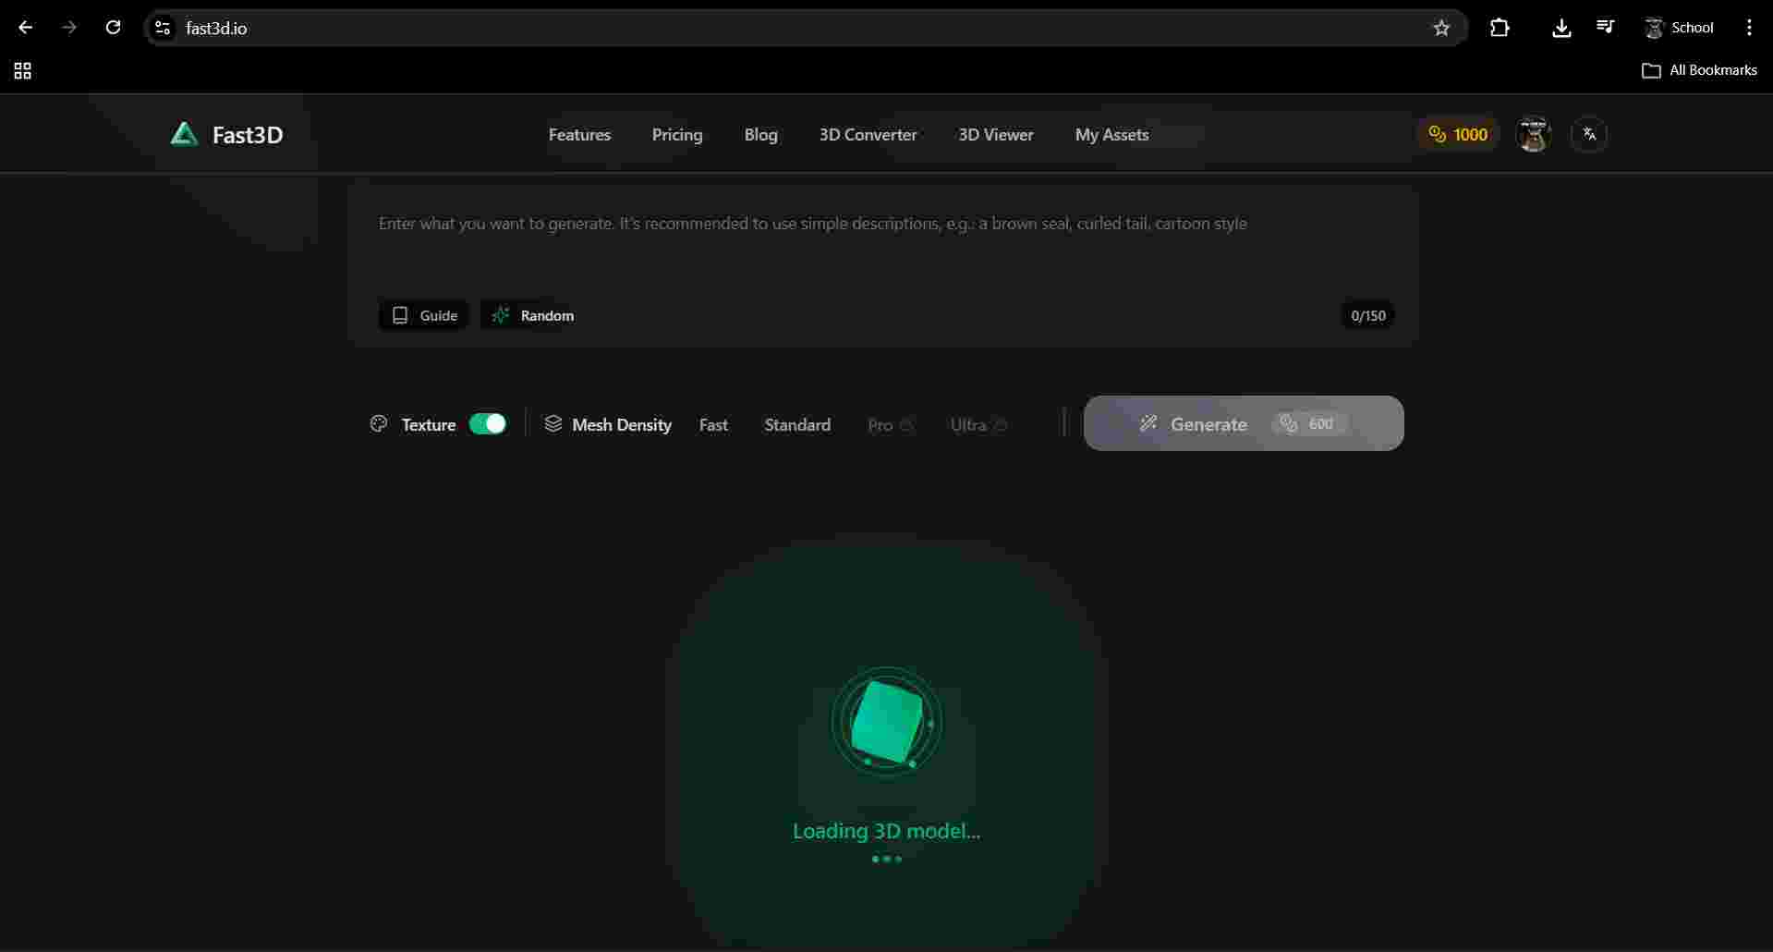
Task: Click the Fast3D brand name text
Action: pos(248,135)
